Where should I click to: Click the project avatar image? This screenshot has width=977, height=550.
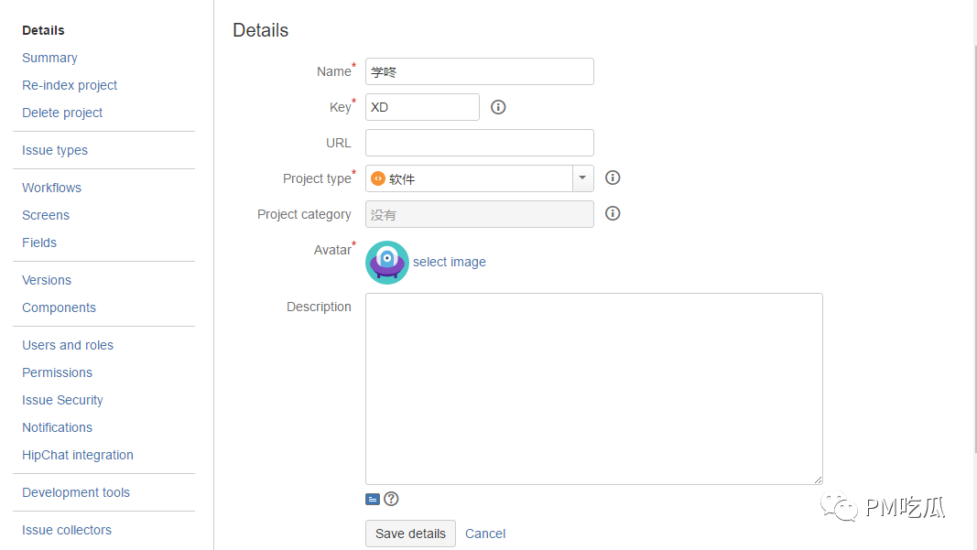[387, 263]
